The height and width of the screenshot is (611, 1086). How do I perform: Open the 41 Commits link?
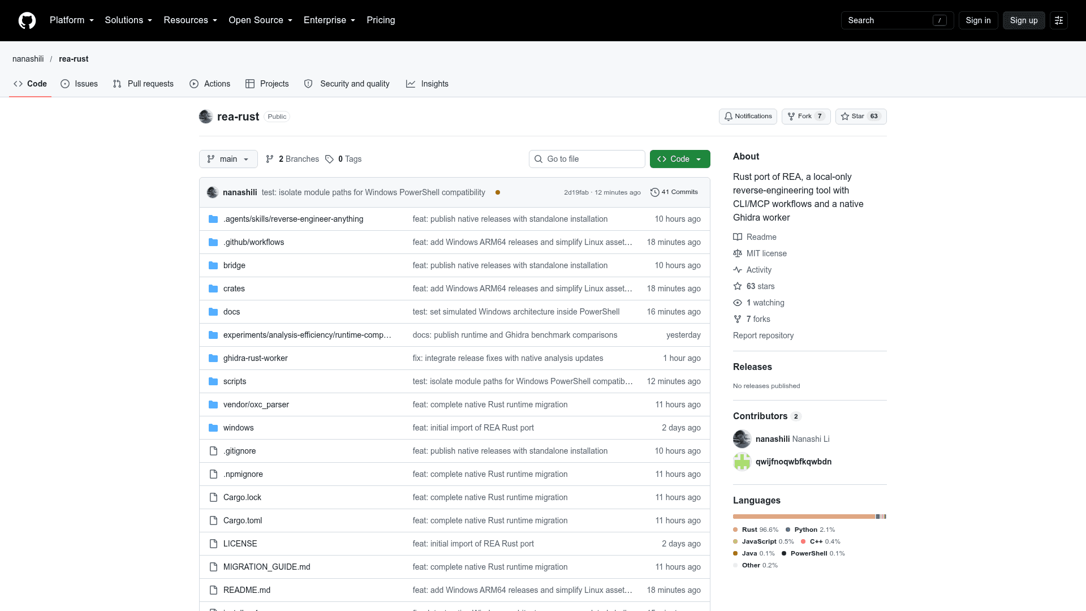(x=674, y=192)
